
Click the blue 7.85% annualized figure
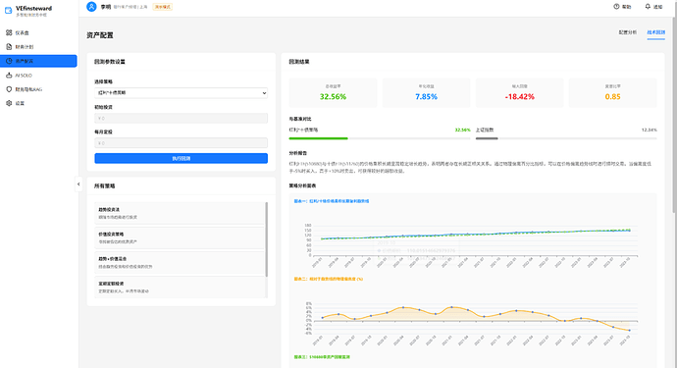(x=426, y=97)
